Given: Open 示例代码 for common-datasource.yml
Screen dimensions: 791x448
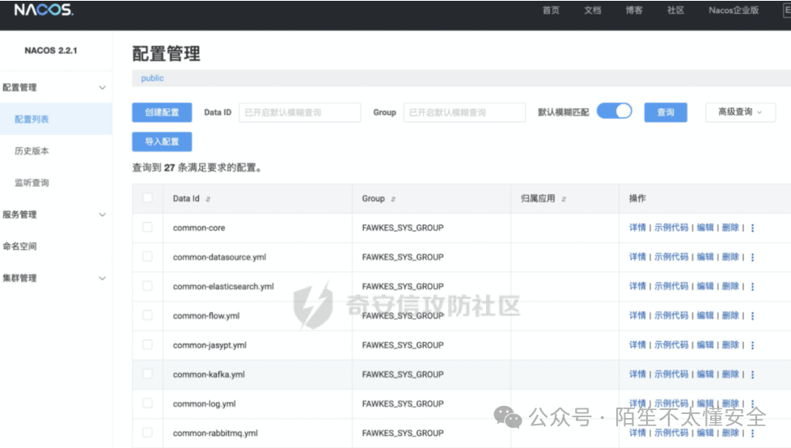Looking at the screenshot, I should [x=671, y=257].
